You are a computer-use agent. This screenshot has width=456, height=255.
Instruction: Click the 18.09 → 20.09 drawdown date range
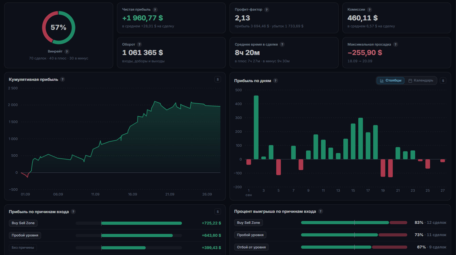[360, 61]
